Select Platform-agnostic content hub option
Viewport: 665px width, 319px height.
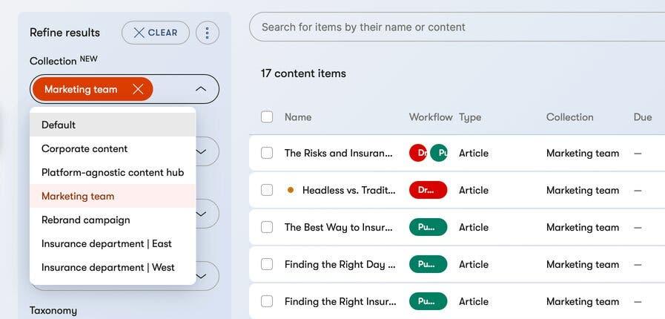click(113, 172)
